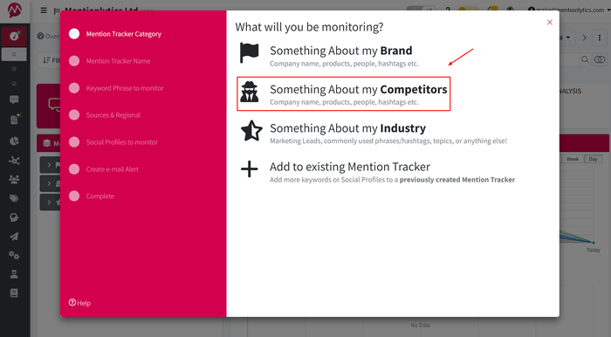
Task: Click the plus icon for existing tracker
Action: point(250,169)
